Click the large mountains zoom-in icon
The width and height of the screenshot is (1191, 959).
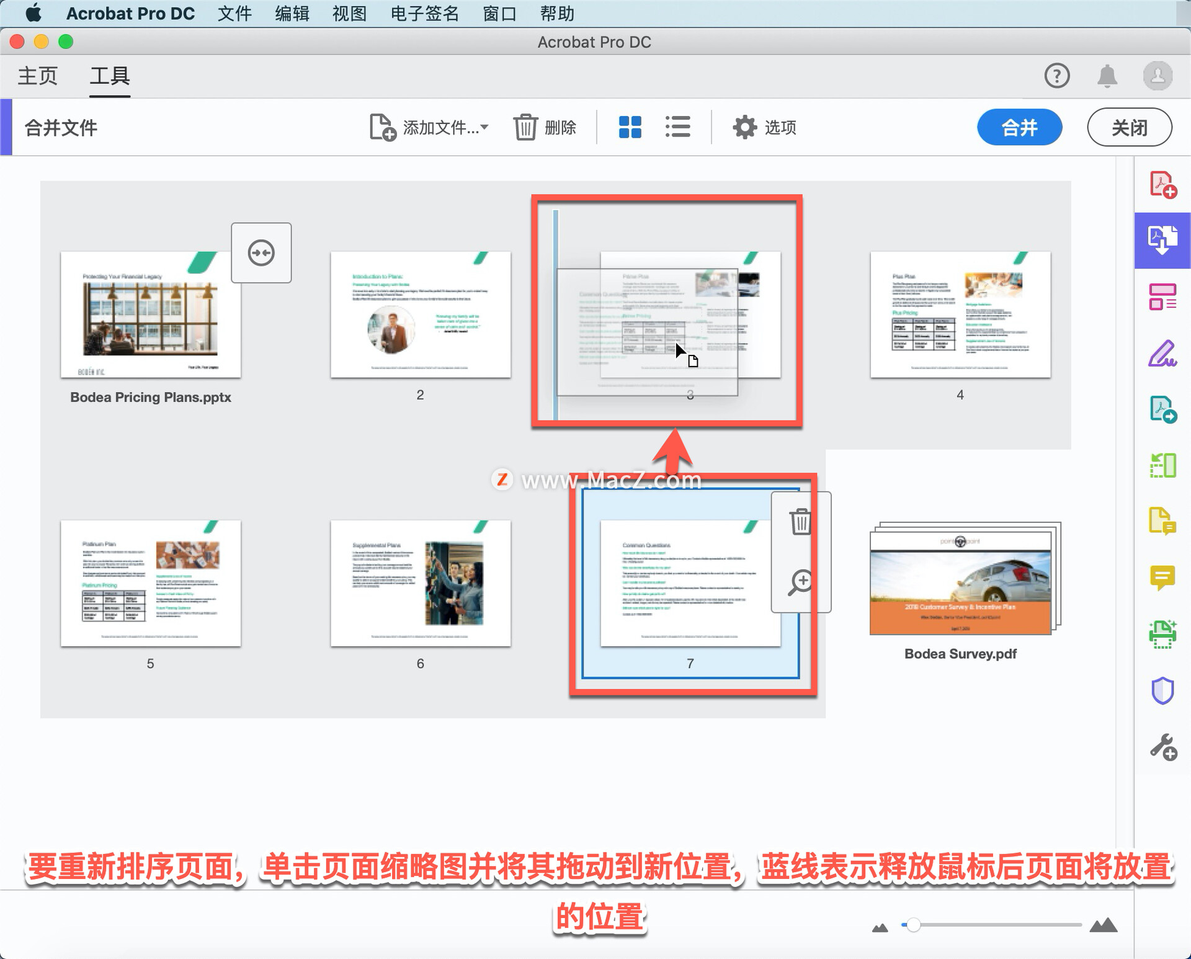(1104, 925)
